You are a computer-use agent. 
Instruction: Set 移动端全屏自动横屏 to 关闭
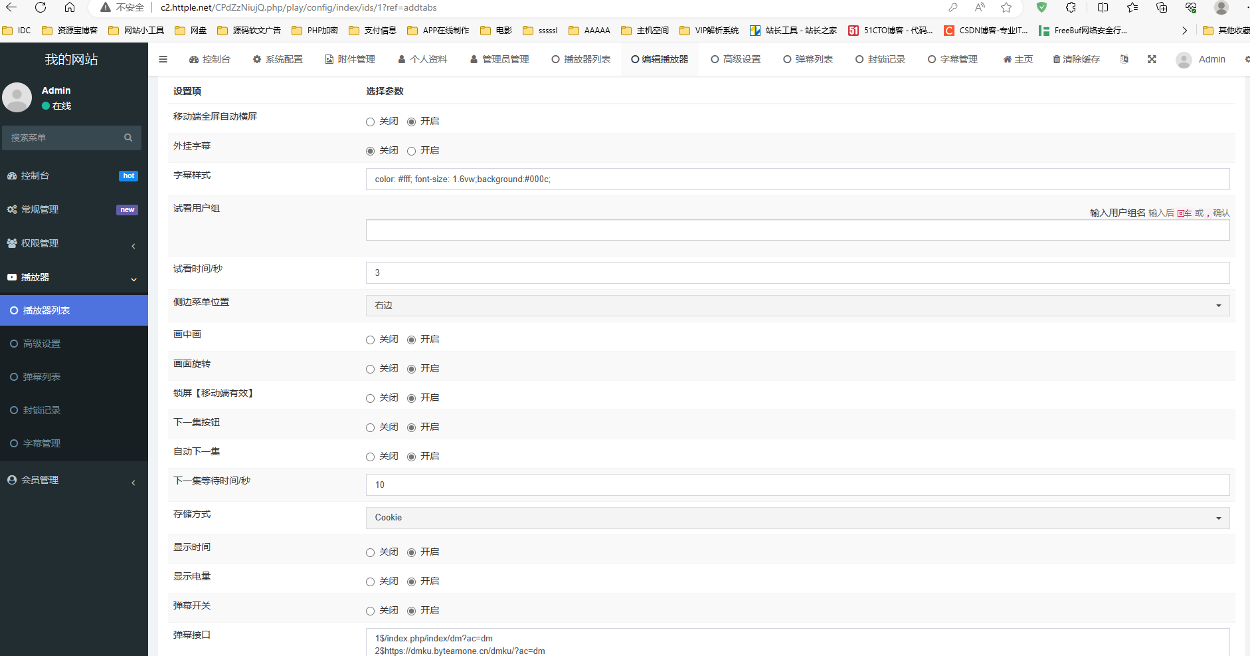[x=371, y=122]
